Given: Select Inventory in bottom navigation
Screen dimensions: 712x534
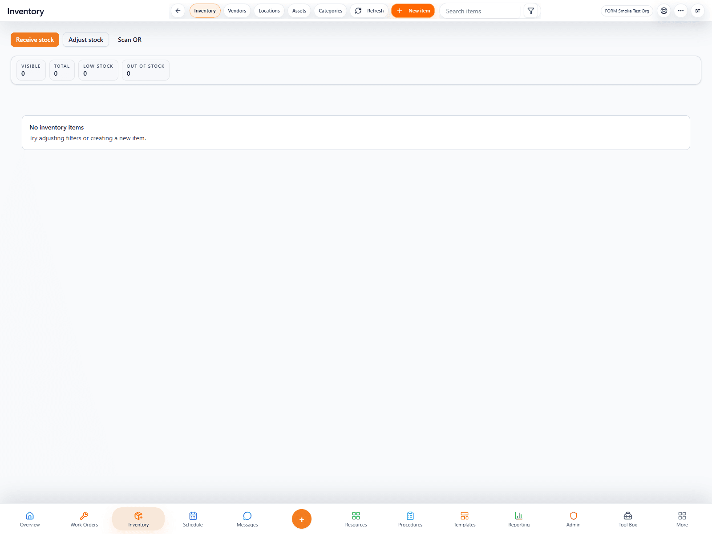Looking at the screenshot, I should click(138, 519).
